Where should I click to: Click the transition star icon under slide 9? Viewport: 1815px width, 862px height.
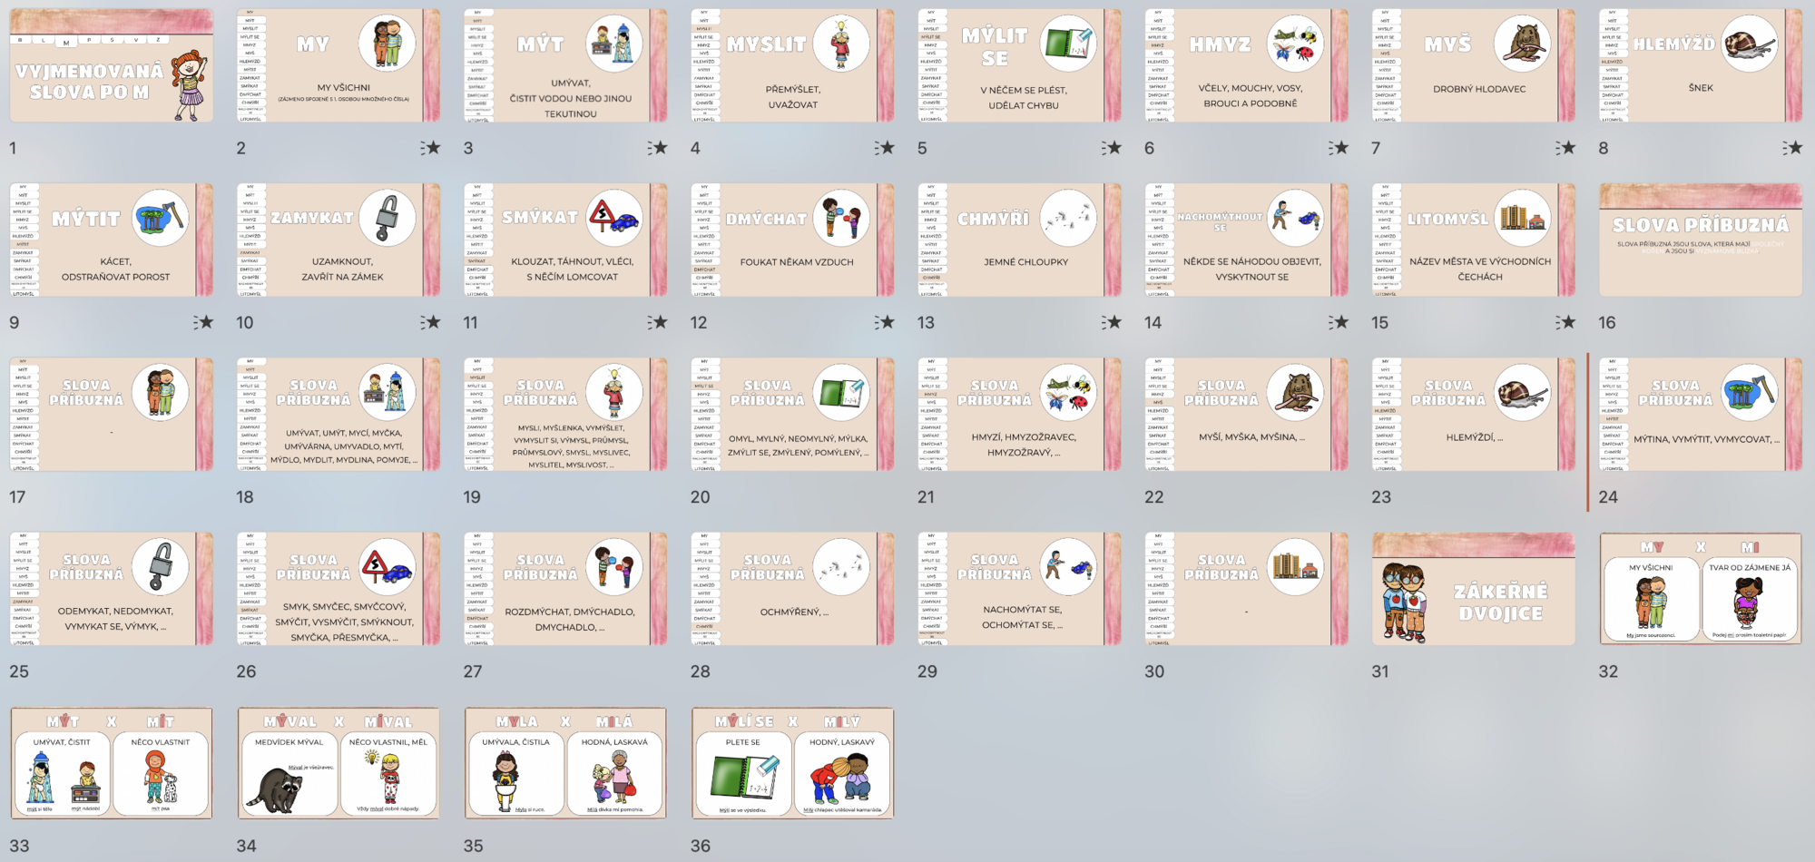203,322
